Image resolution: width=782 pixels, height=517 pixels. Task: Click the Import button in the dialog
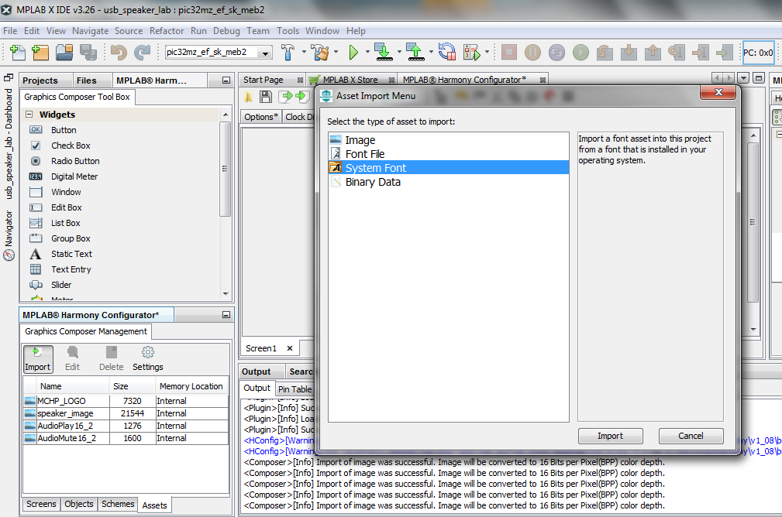click(610, 436)
